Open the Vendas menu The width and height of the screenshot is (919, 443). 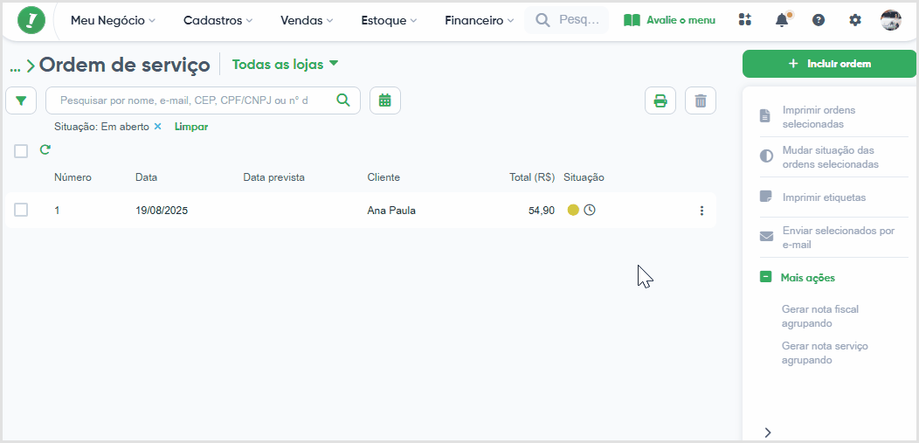click(x=307, y=20)
